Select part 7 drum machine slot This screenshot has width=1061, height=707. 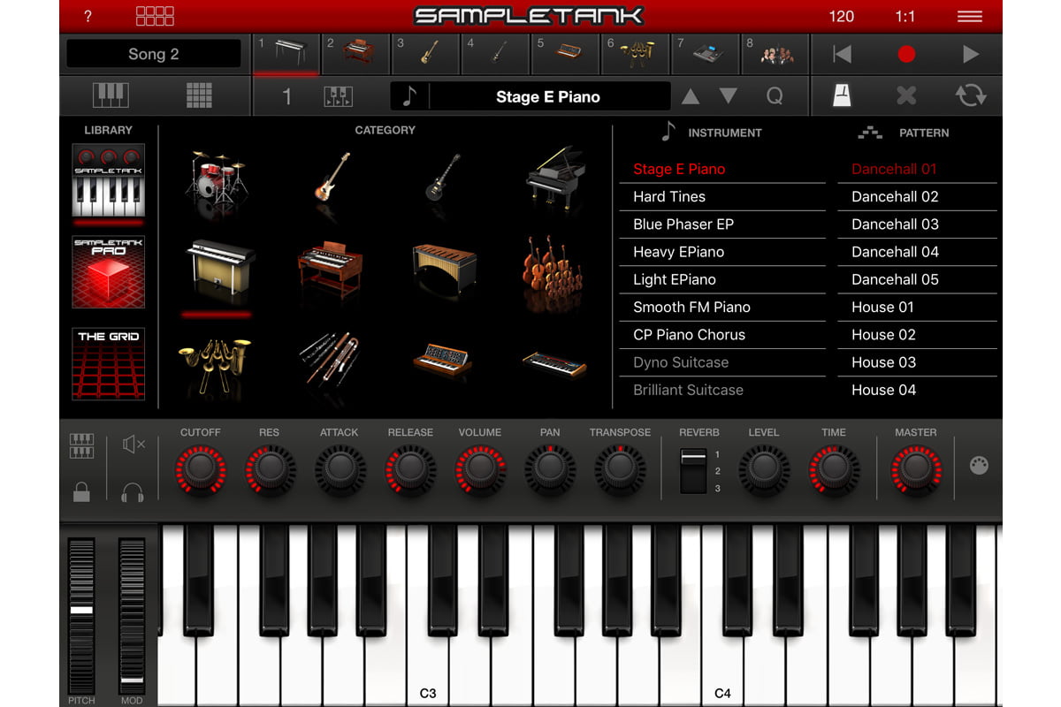706,54
